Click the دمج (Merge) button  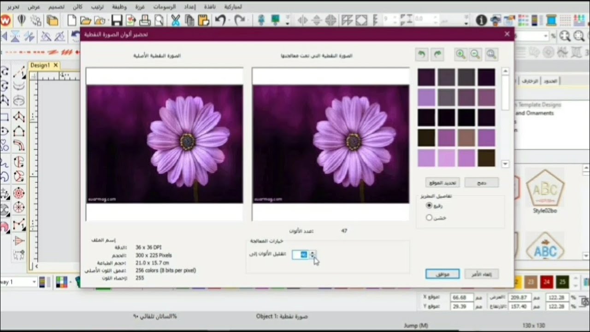coord(482,183)
